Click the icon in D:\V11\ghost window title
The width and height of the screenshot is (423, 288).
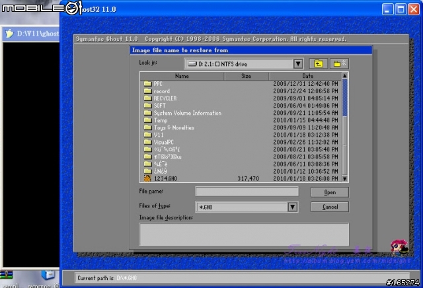[x=9, y=34]
